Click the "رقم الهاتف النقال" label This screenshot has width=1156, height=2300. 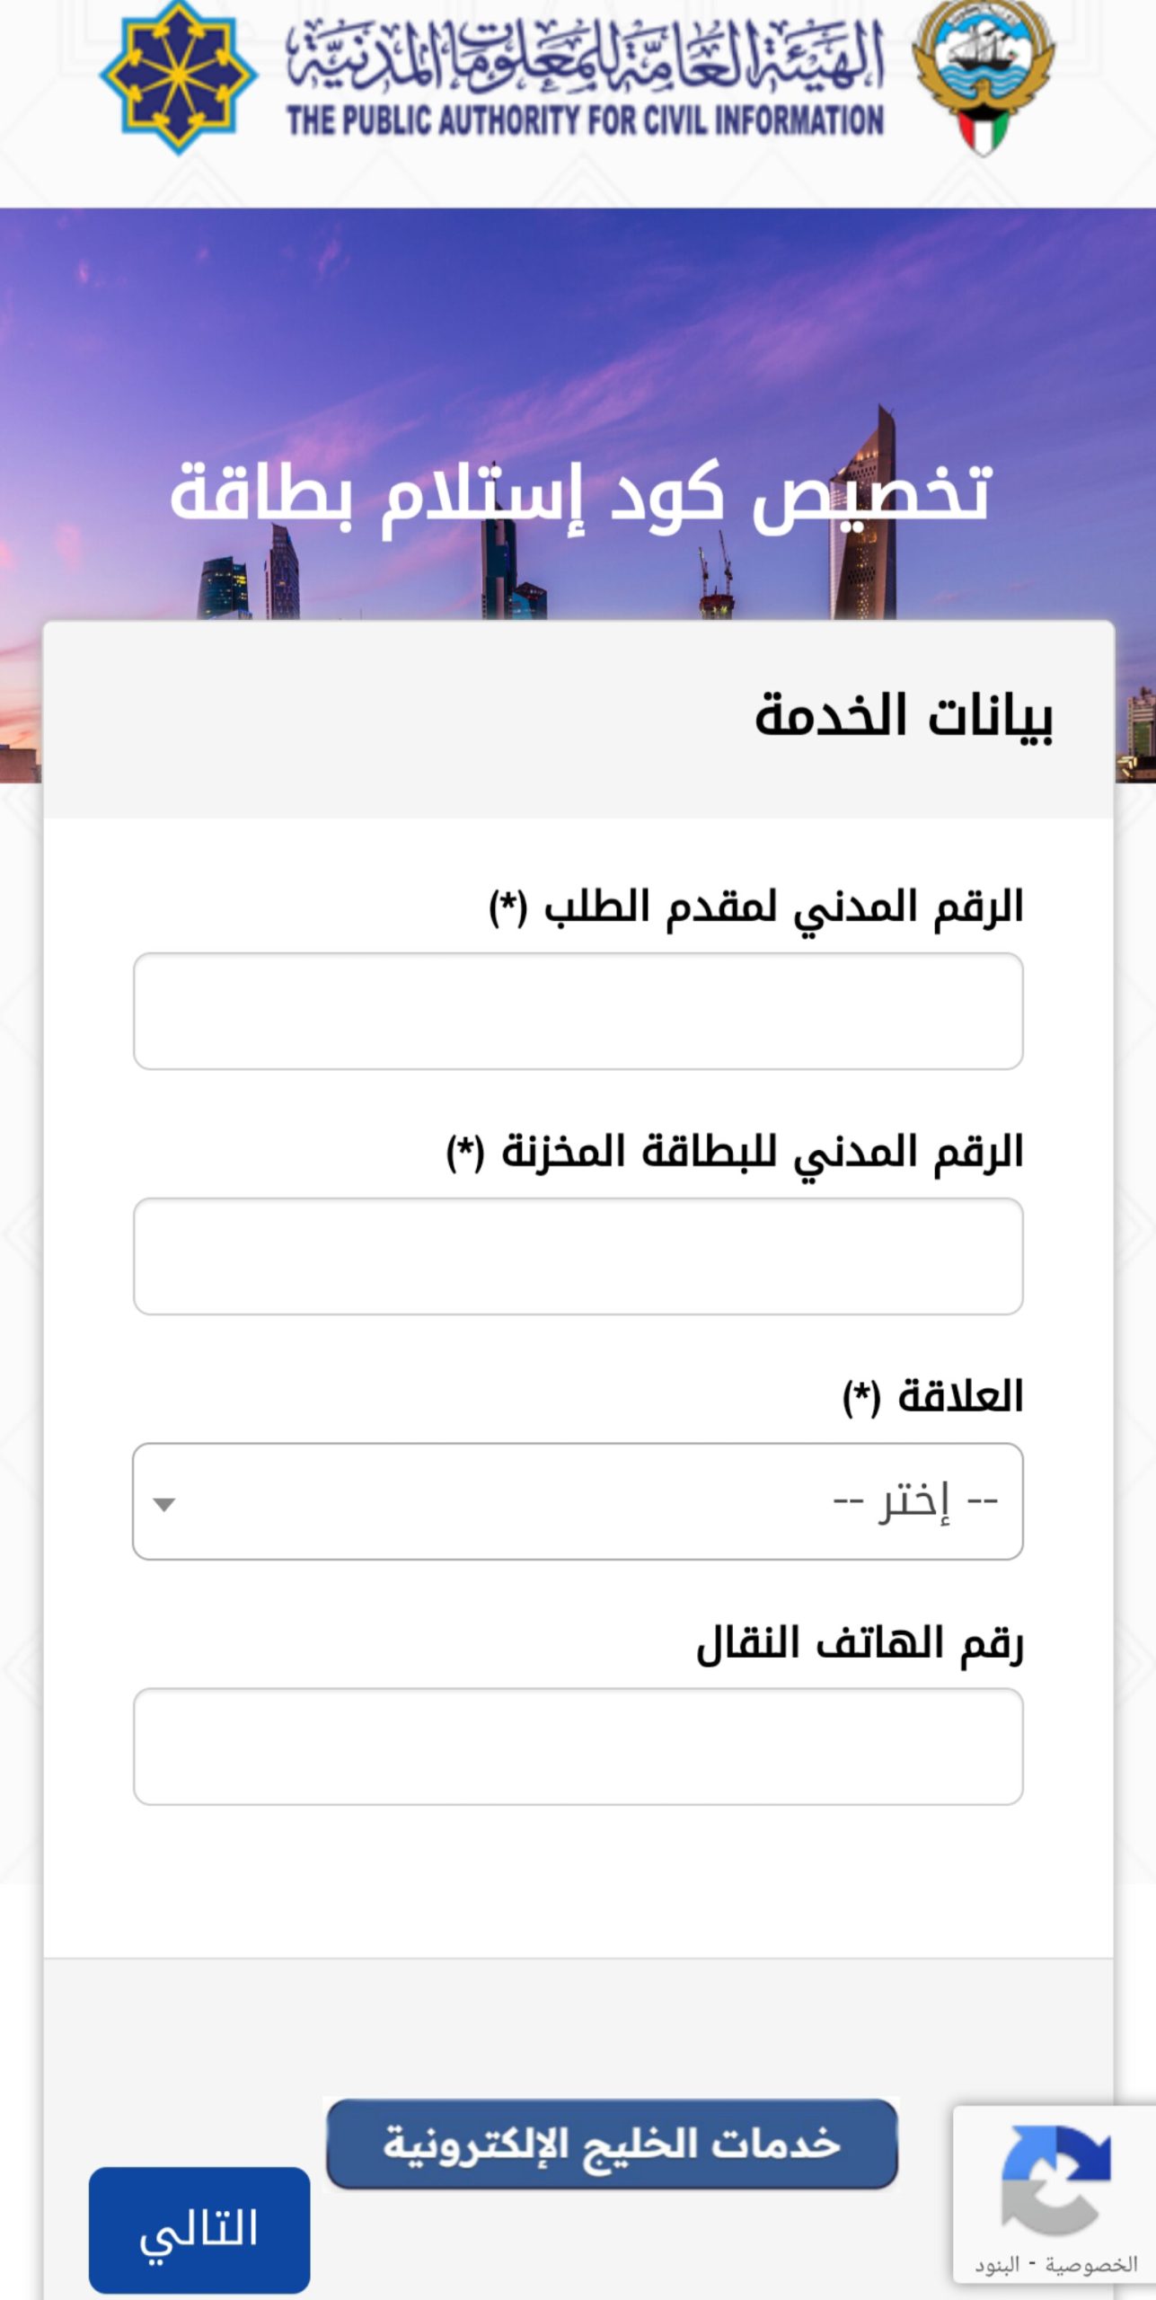(x=860, y=1644)
